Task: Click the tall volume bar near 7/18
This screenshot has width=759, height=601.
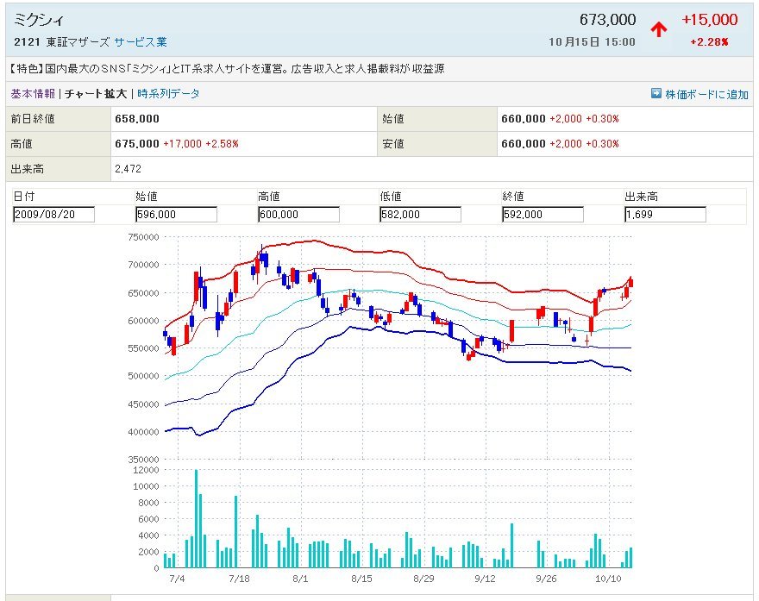Action: pyautogui.click(x=235, y=532)
